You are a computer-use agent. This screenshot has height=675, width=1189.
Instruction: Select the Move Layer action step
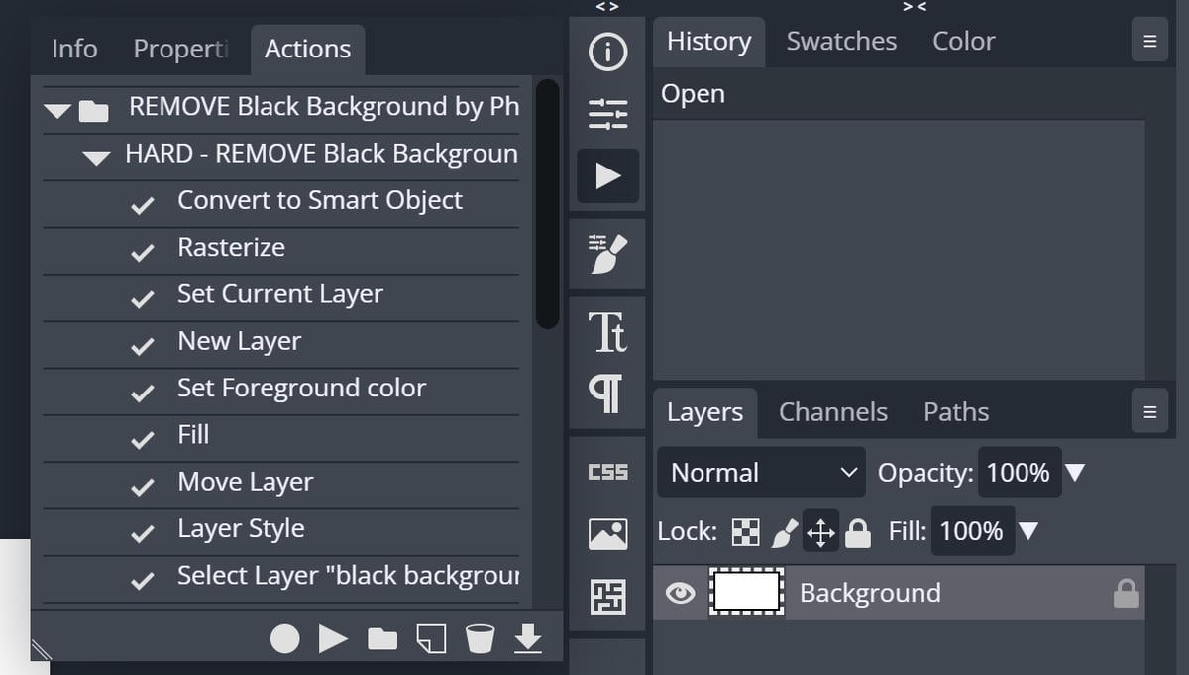(245, 482)
